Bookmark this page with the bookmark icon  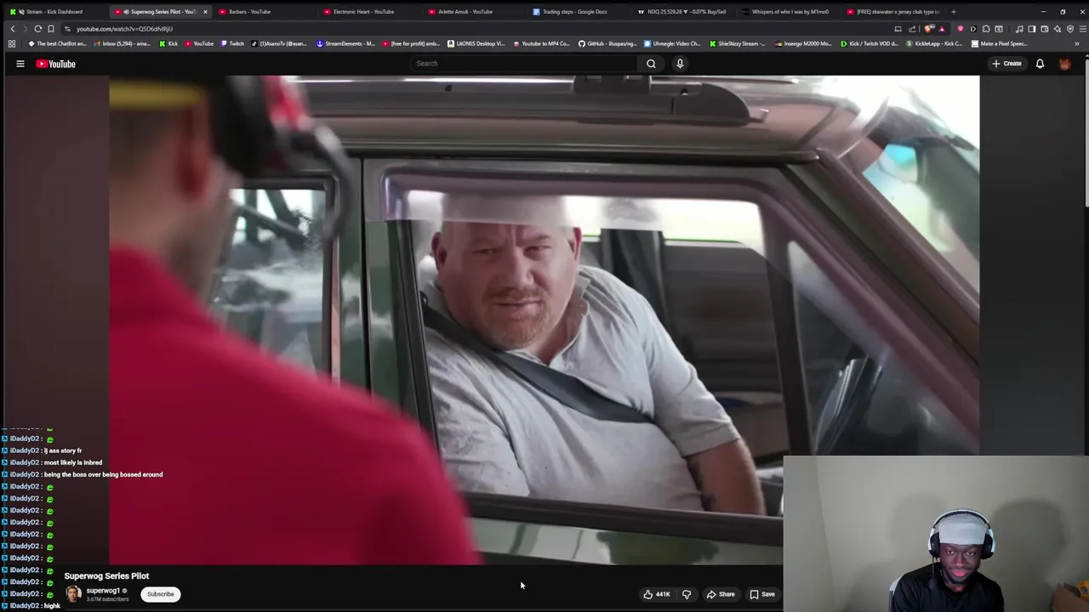51,29
